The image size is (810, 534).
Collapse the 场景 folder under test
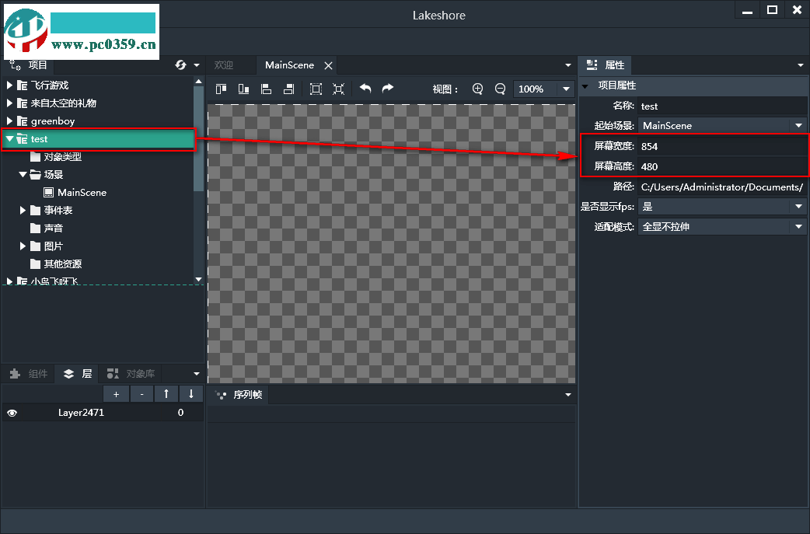click(x=23, y=174)
